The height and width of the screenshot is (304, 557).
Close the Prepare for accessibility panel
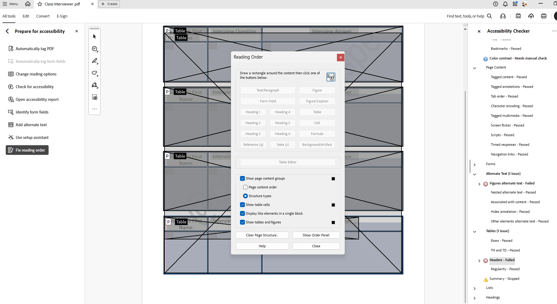click(77, 31)
